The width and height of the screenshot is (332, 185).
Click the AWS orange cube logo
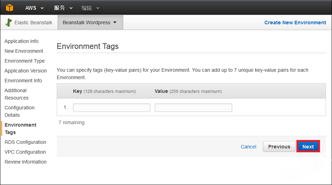point(10,8)
